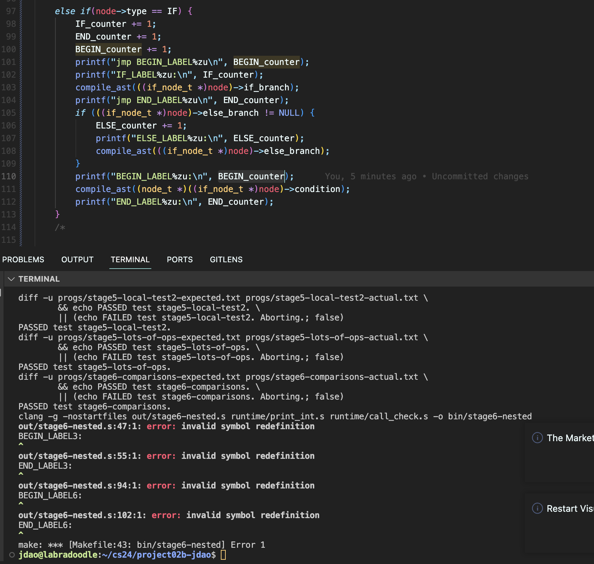The height and width of the screenshot is (564, 594).
Task: Click line number 110 in the gutter
Action: tap(9, 176)
